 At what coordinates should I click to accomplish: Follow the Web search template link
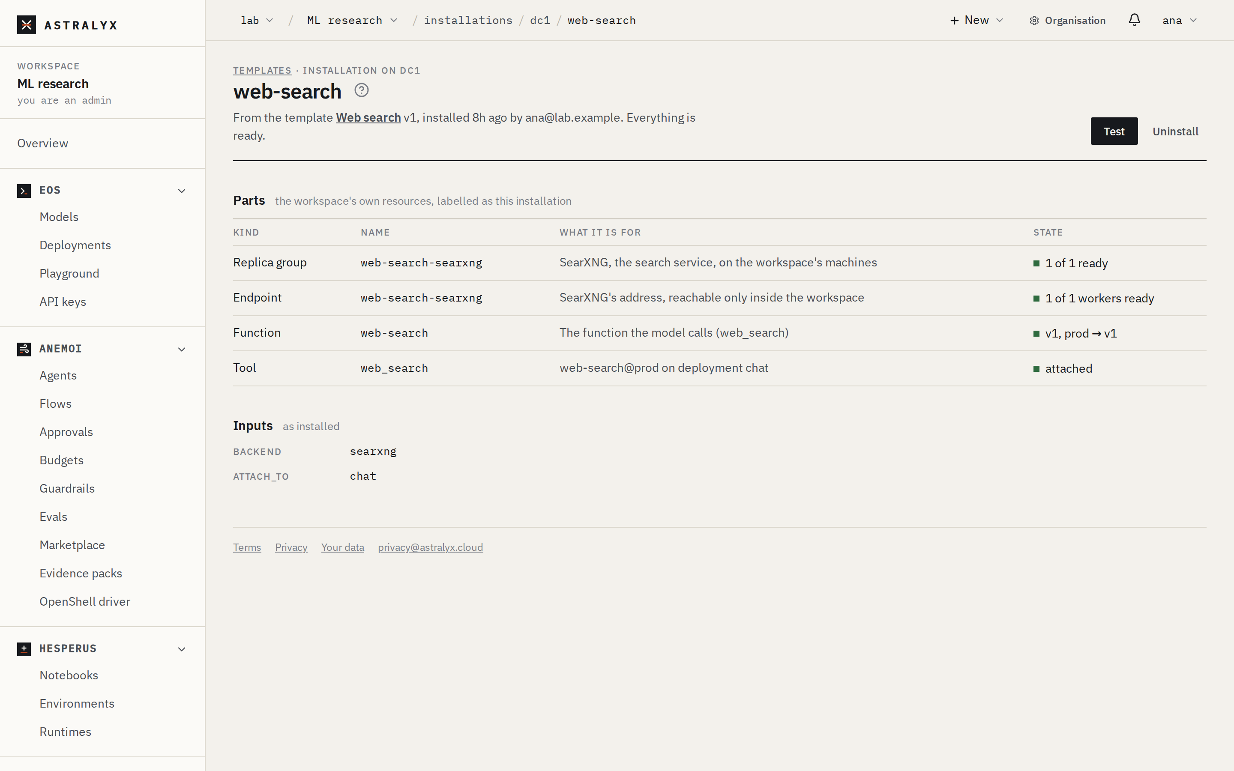(x=368, y=118)
